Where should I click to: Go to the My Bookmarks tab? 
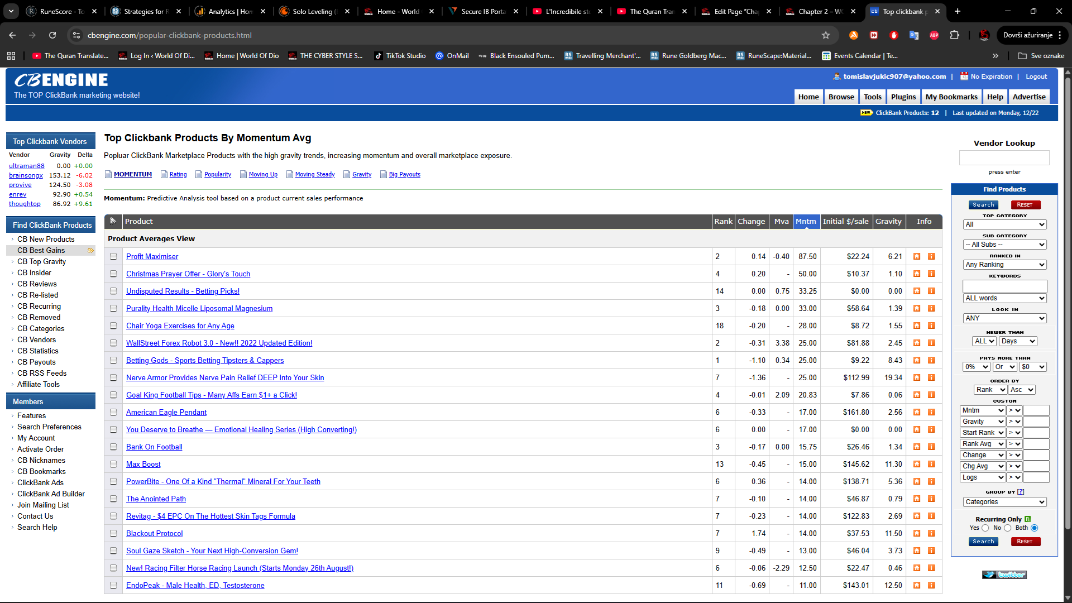click(x=951, y=97)
